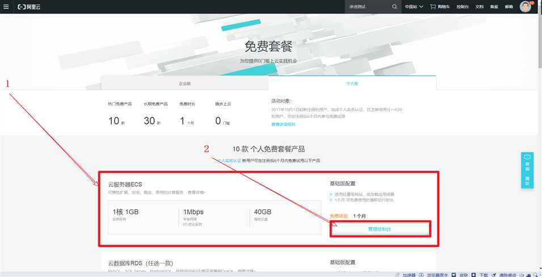Click 下载 in browser status bar
This screenshot has height=277, width=542.
point(484,275)
